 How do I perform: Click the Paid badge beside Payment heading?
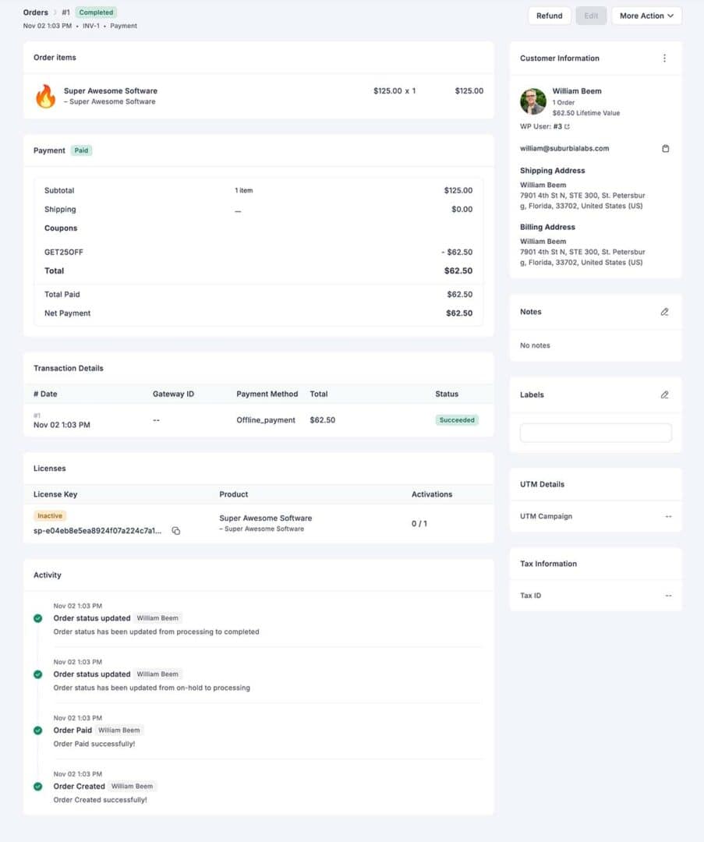click(x=81, y=150)
